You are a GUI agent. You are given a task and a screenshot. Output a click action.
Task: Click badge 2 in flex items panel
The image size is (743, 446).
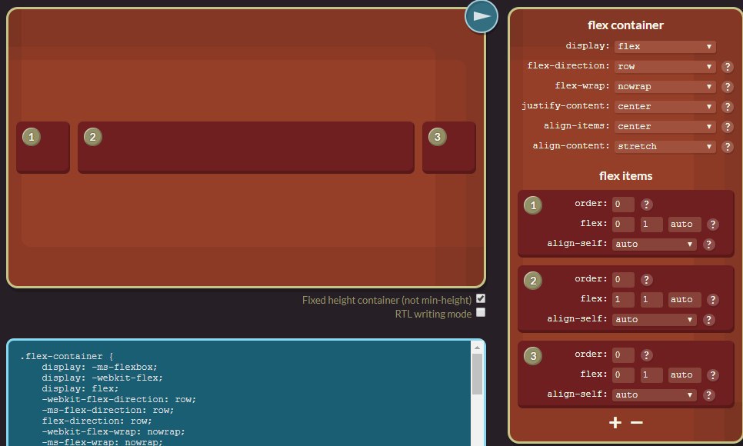533,281
